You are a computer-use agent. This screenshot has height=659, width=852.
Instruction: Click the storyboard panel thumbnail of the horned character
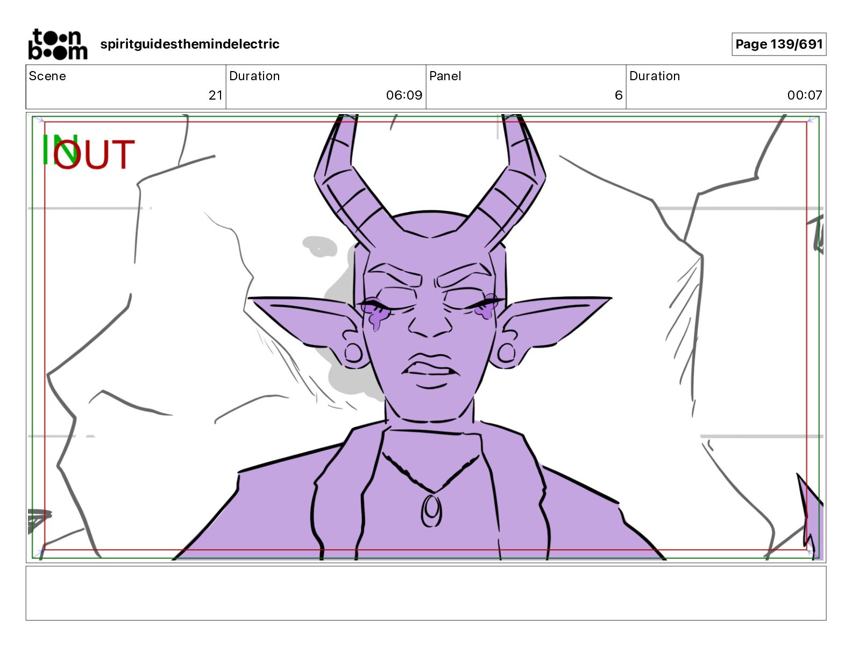pos(426,338)
